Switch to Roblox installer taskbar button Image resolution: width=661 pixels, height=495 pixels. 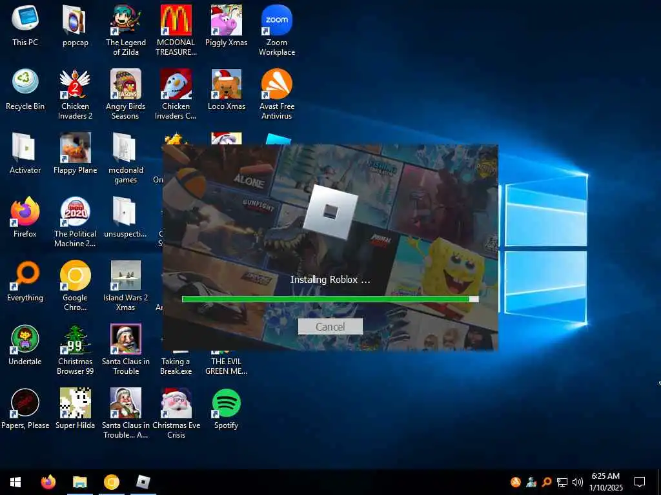[x=143, y=482]
